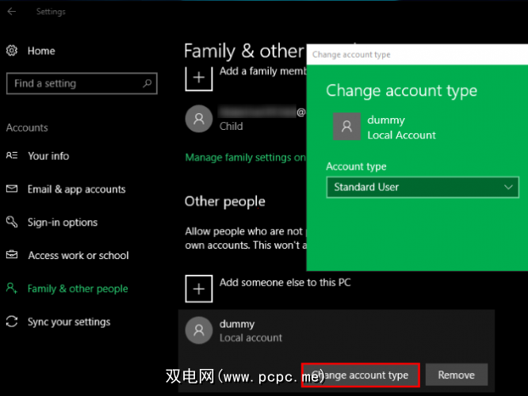Click the plus icon to add a family member
Screen dimensions: 528x396
[x=198, y=78]
